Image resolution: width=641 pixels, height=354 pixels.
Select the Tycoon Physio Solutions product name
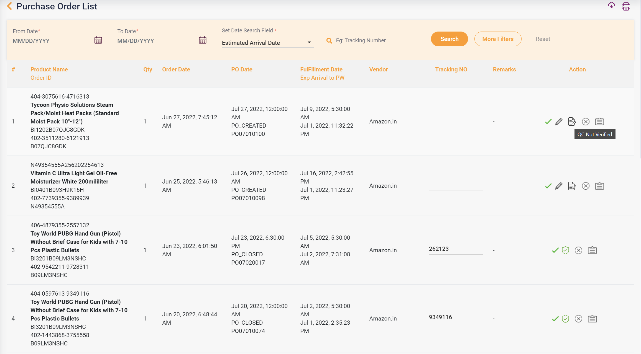point(75,113)
